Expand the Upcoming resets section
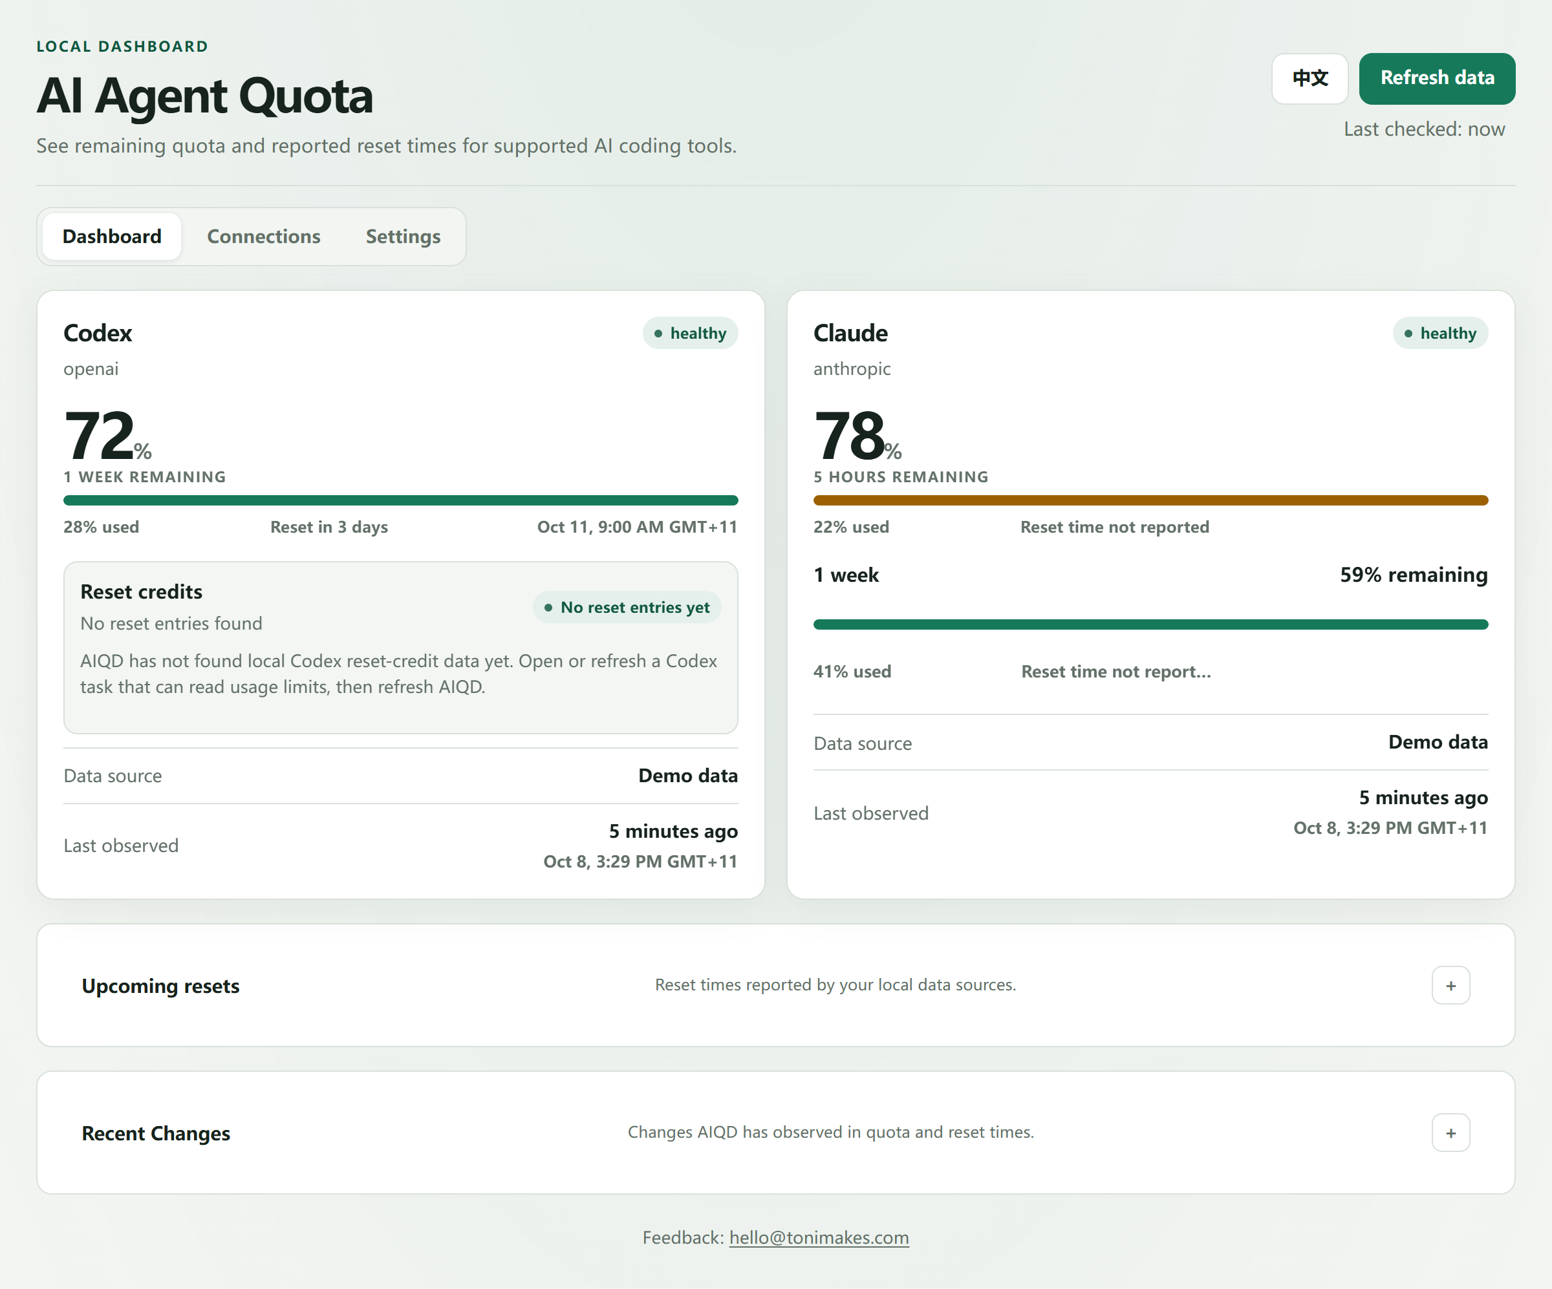Image resolution: width=1552 pixels, height=1289 pixels. 1450,985
